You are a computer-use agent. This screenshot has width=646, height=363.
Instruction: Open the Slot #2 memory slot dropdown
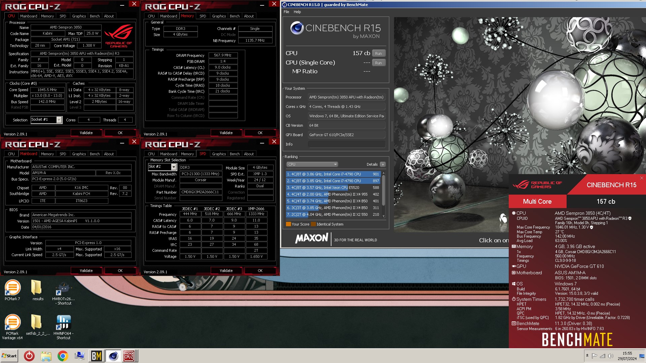tap(174, 167)
